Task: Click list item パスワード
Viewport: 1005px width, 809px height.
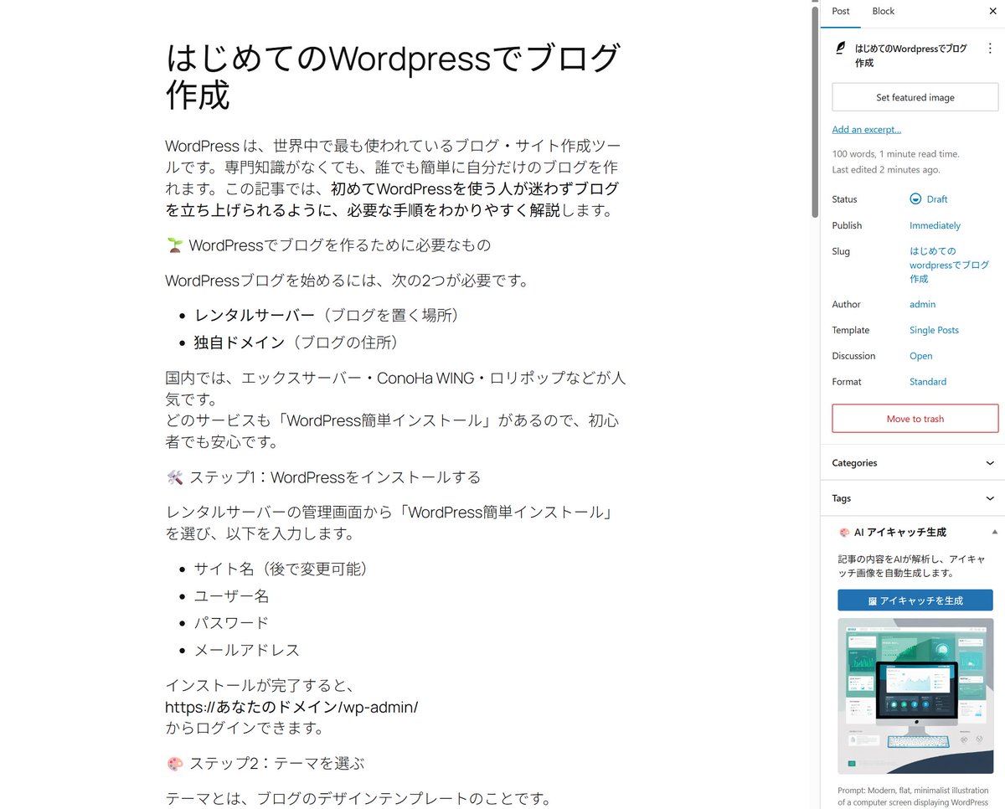Action: click(232, 623)
